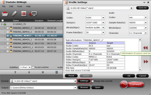Image resolution: width=151 pixels, height=95 pixels.
Task: Toggle the select-all checkbox in list header
Action: point(3,21)
